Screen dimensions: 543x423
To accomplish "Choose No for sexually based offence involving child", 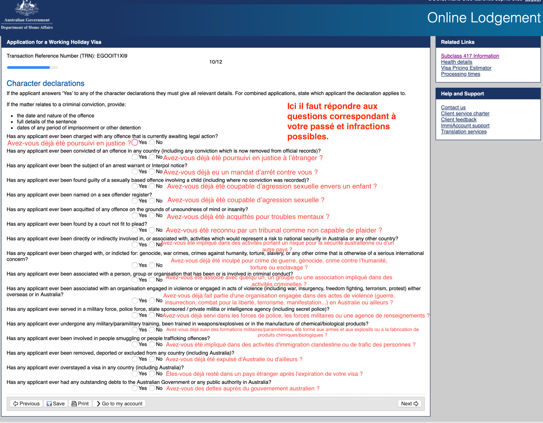I will coord(152,186).
